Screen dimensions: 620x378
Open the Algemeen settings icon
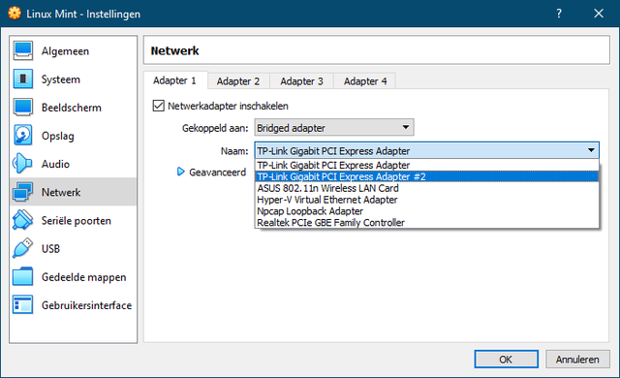(23, 51)
